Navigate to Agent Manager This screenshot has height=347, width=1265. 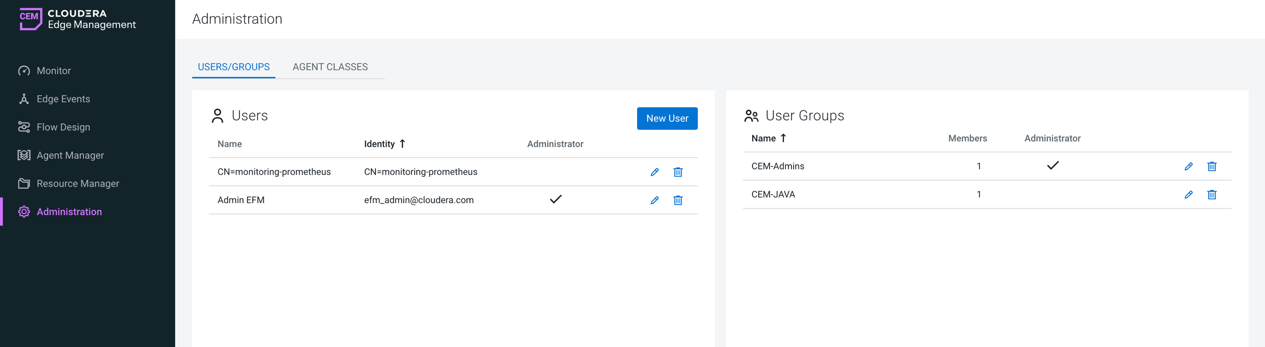point(70,155)
